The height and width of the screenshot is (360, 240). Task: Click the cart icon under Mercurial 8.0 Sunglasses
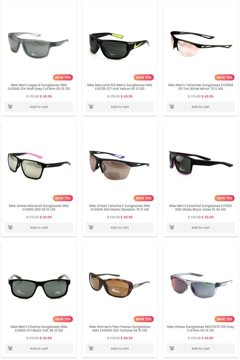click(x=91, y=107)
